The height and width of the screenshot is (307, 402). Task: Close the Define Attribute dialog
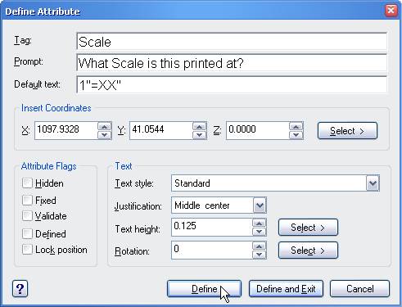[391, 11]
